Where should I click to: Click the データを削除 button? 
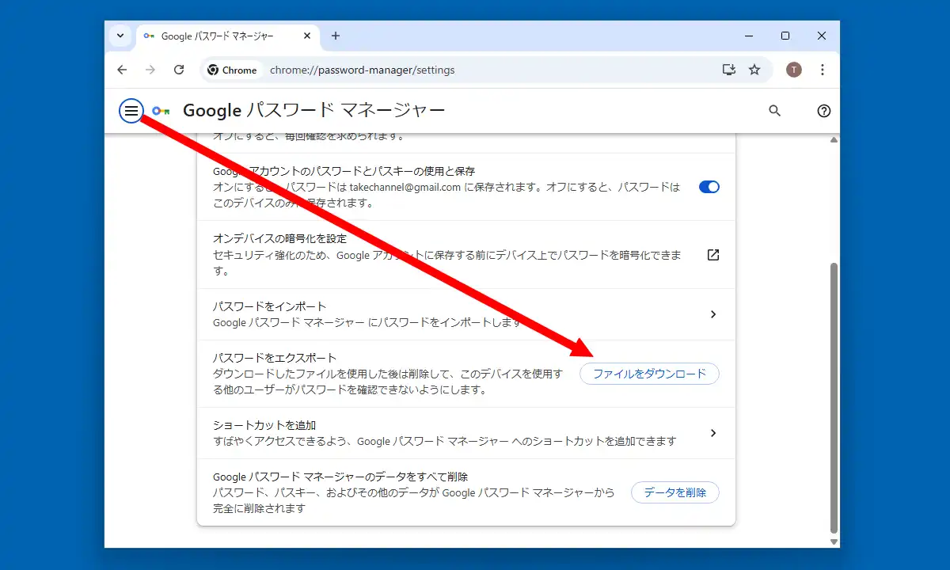pyautogui.click(x=675, y=492)
